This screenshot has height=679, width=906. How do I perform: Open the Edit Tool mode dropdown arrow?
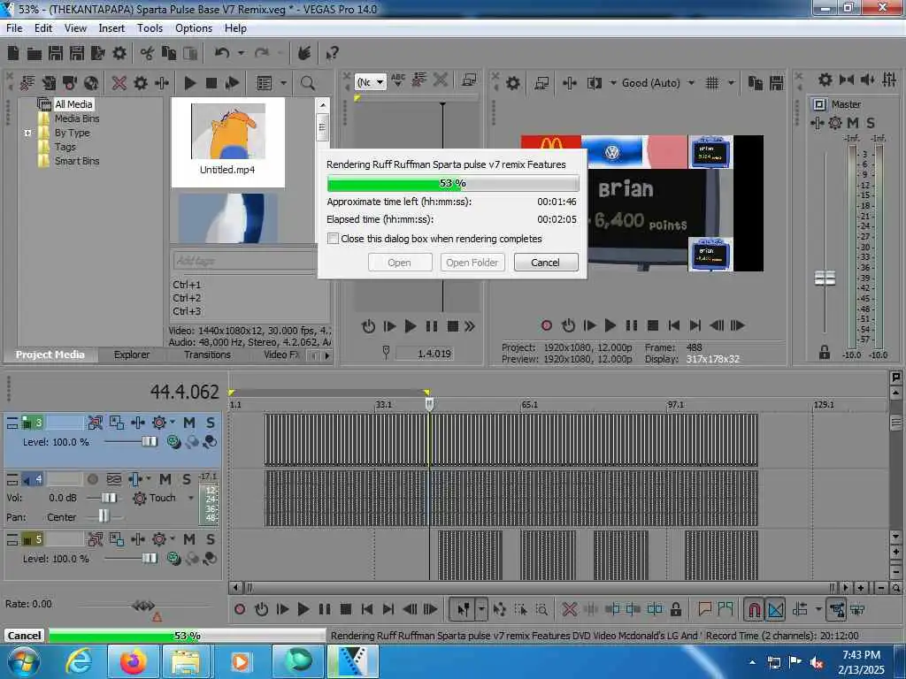(x=481, y=609)
